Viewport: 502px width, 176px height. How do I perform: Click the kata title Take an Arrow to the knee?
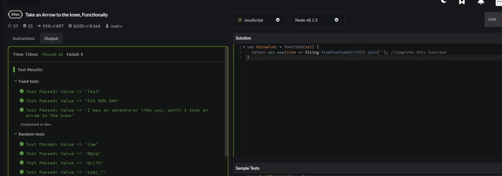[67, 15]
